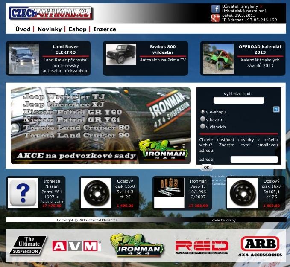Select the 'v bazaru' radio option
The width and height of the screenshot is (290, 267).
point(202,119)
